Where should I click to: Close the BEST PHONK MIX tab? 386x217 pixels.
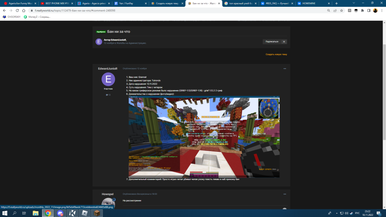click(x=72, y=3)
